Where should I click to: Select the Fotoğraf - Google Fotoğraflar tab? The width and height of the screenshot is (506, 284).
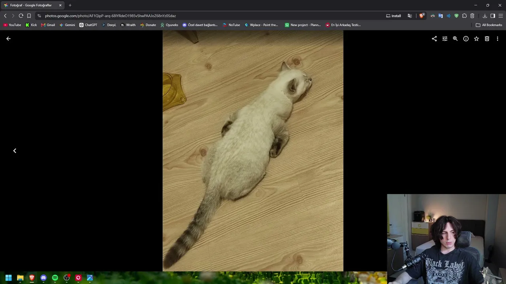point(33,5)
